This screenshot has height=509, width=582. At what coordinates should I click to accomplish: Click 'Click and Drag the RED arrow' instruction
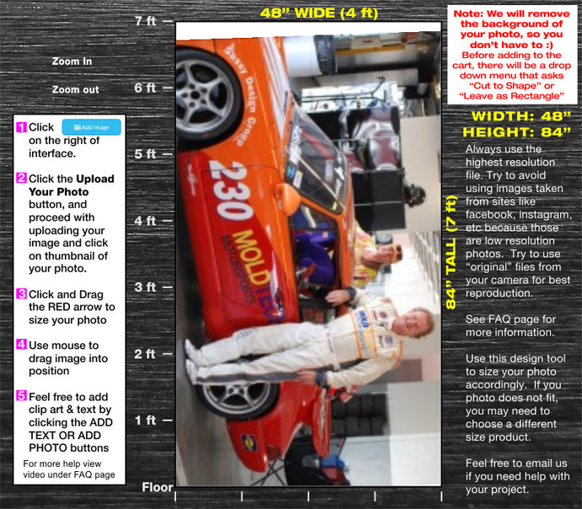pos(72,307)
